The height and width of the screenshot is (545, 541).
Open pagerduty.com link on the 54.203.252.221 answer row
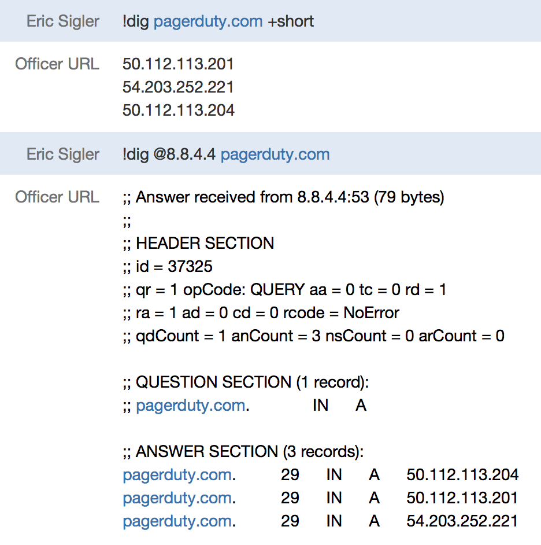pyautogui.click(x=177, y=521)
